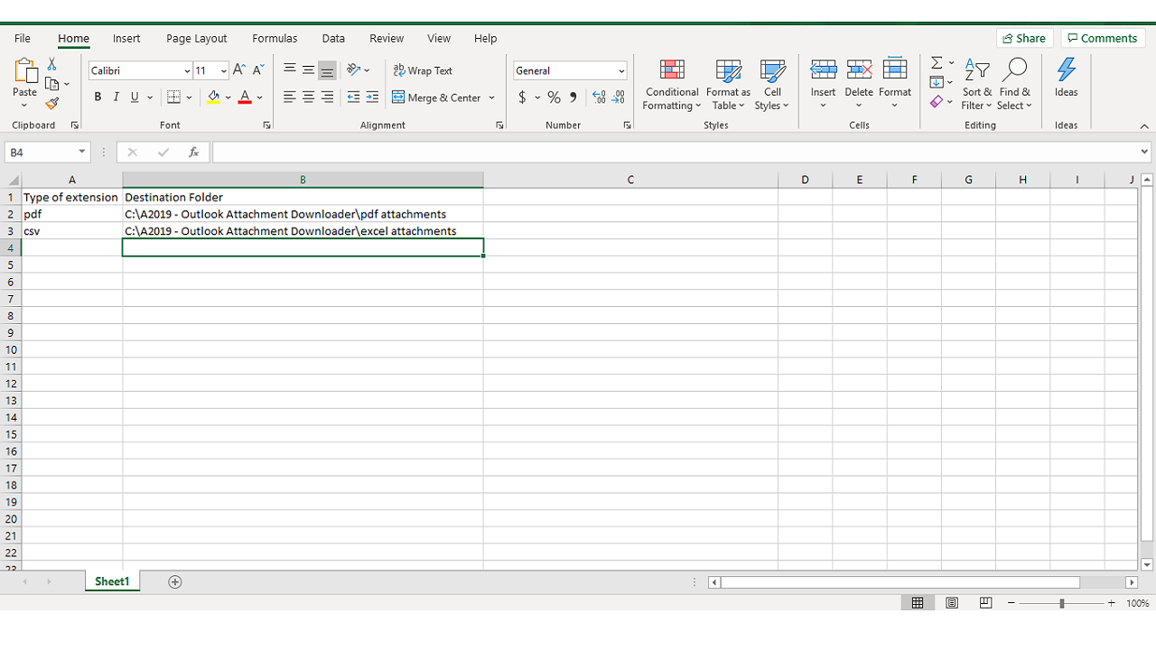Viewport: 1156px width, 650px height.
Task: Expand the Calibri font name dropdown
Action: click(187, 71)
